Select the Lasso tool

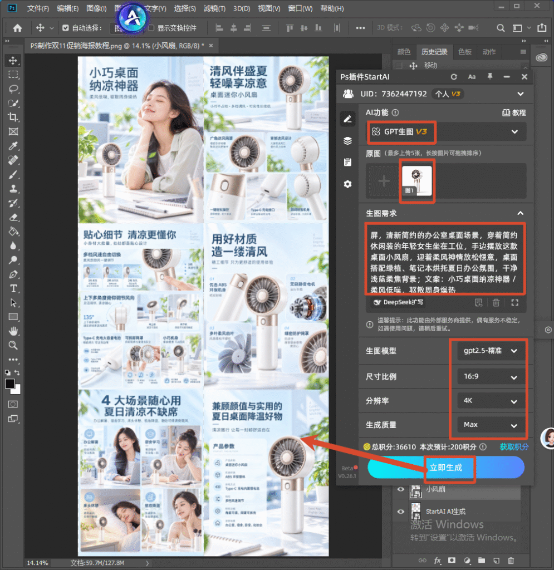(13, 89)
